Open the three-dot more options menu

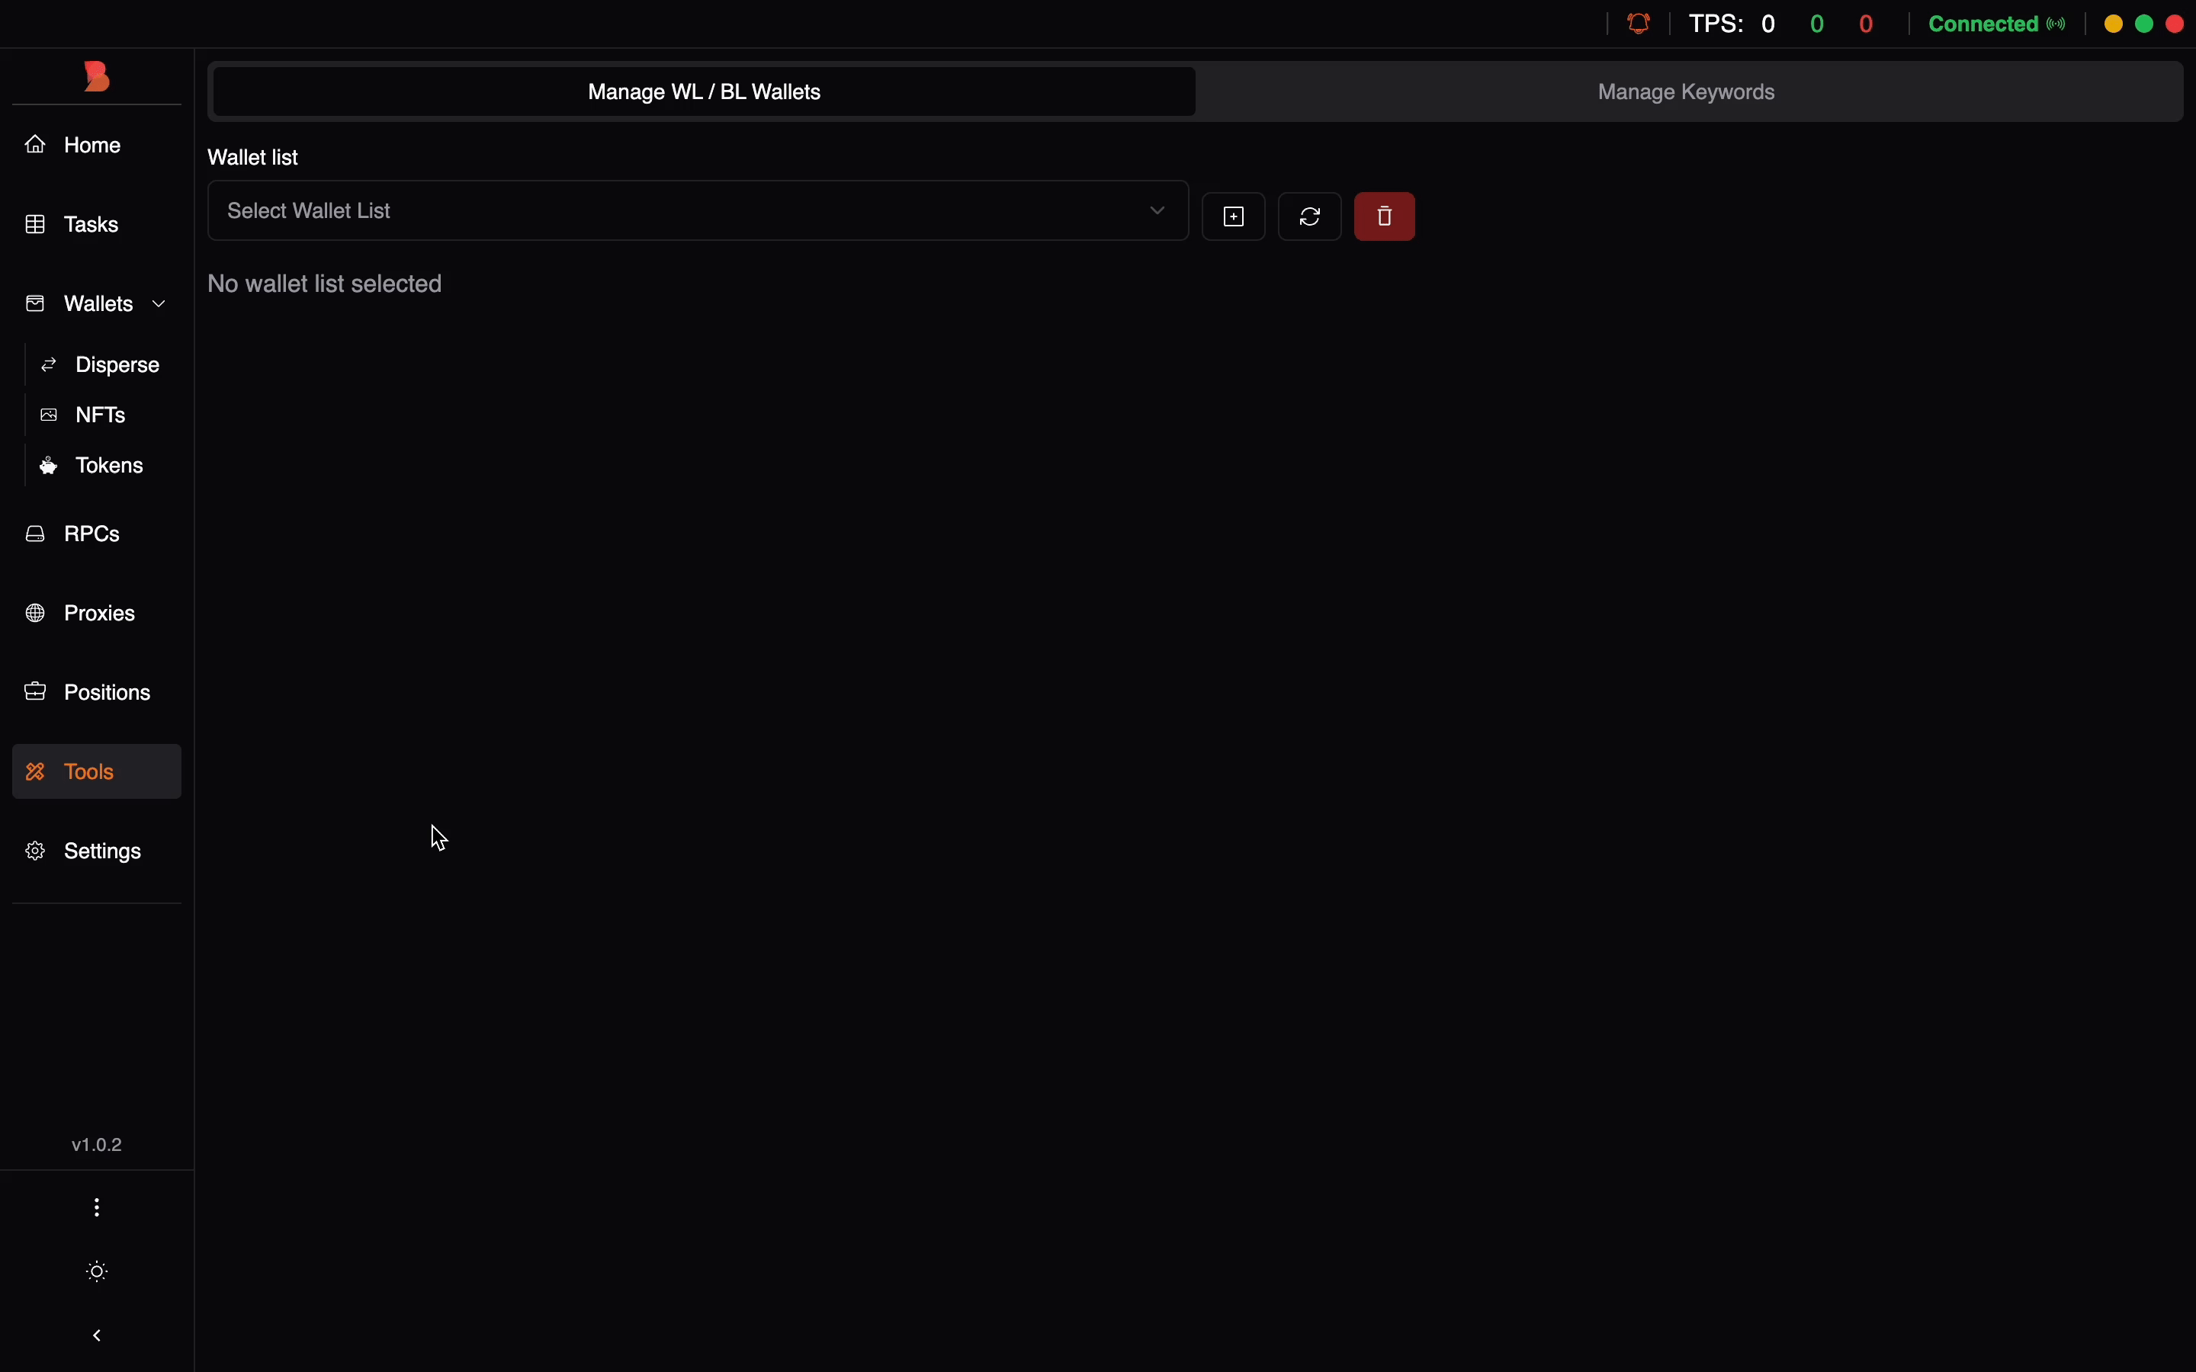[97, 1207]
